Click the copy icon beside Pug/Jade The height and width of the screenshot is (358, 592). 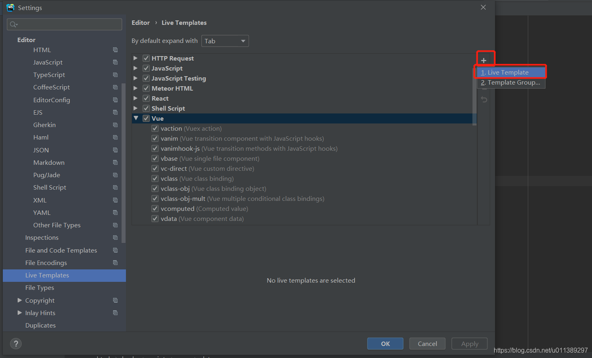click(116, 175)
